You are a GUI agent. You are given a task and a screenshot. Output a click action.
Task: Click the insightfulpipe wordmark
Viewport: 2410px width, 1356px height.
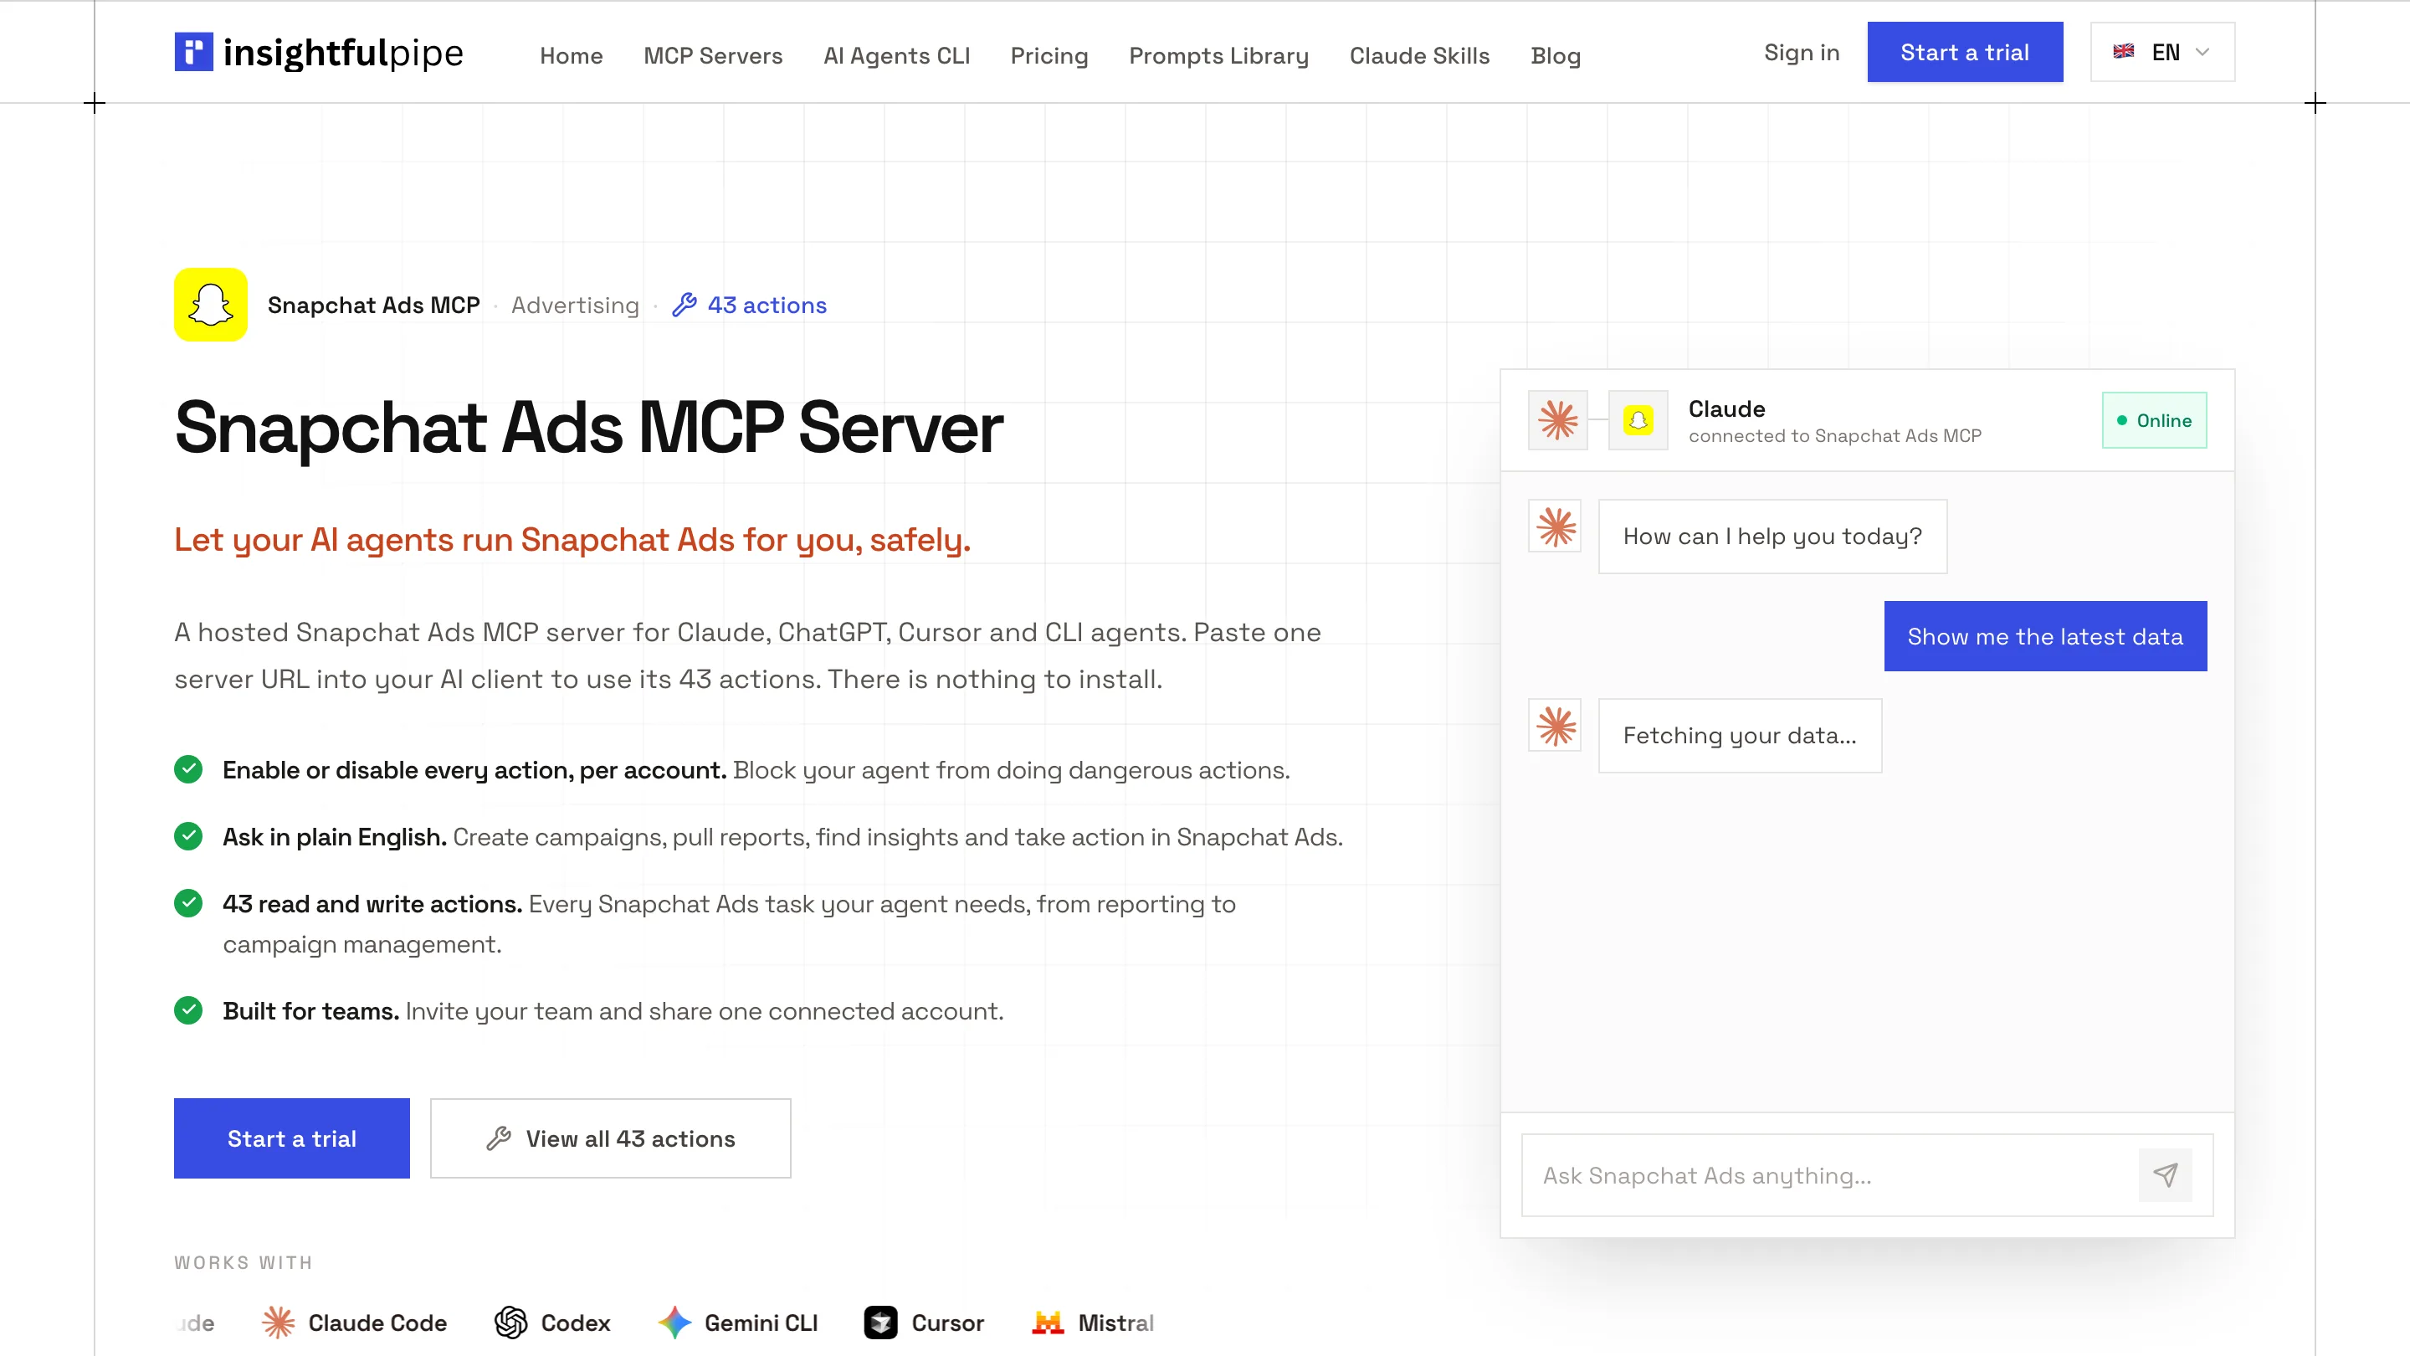tap(343, 53)
